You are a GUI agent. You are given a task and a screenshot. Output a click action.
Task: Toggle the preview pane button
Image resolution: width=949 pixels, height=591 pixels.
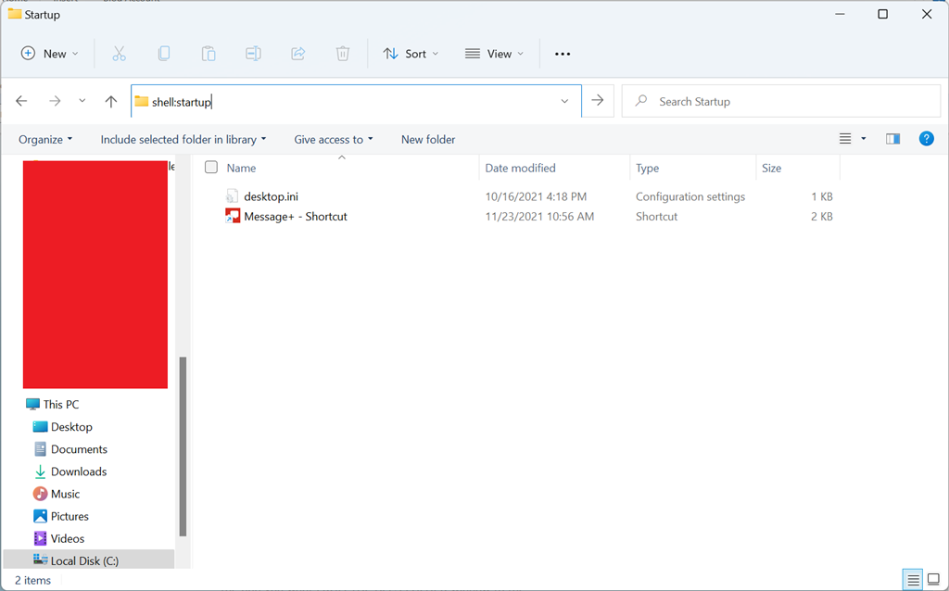click(x=892, y=139)
